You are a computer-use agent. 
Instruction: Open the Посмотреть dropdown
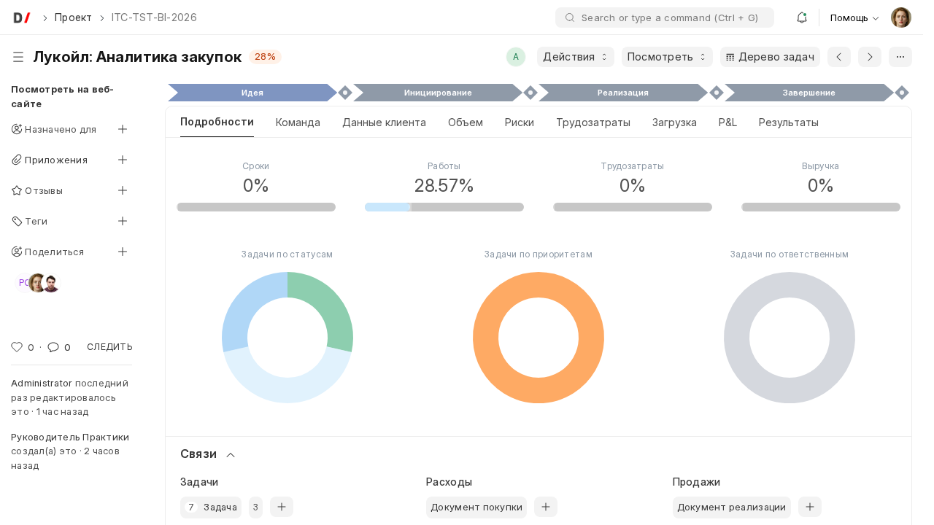click(667, 57)
